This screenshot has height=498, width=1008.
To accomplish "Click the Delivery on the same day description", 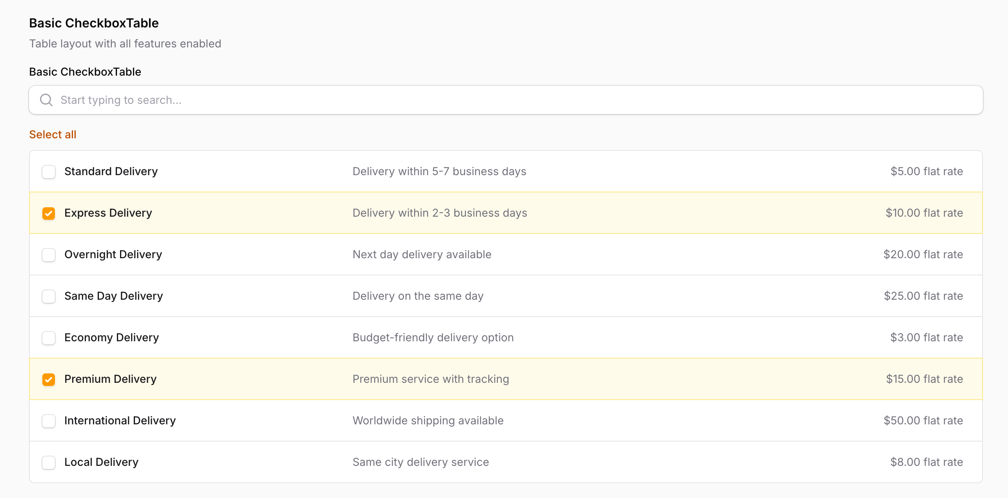I will 418,296.
